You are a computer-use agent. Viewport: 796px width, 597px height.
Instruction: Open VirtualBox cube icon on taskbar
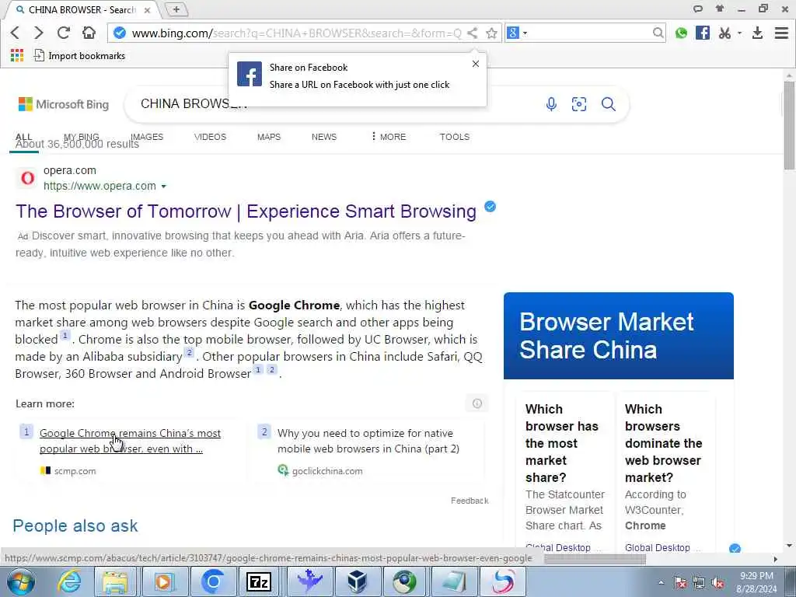[357, 581]
